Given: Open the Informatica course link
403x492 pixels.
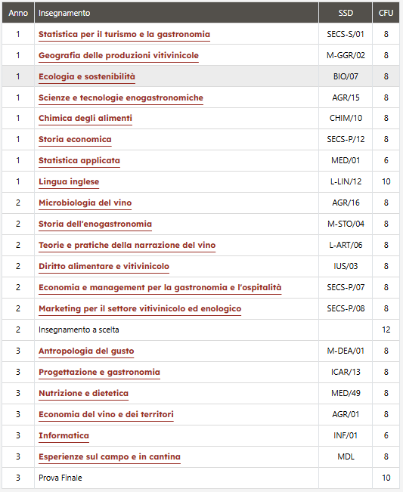Looking at the screenshot, I should tap(64, 436).
